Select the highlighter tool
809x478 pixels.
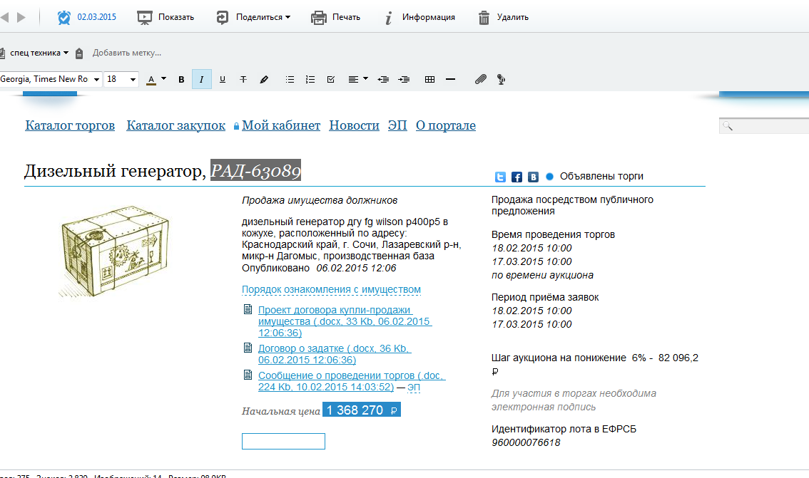(x=264, y=80)
